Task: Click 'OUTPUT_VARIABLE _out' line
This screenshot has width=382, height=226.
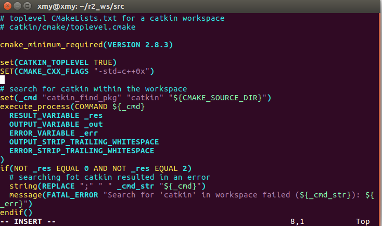Action: [56, 124]
